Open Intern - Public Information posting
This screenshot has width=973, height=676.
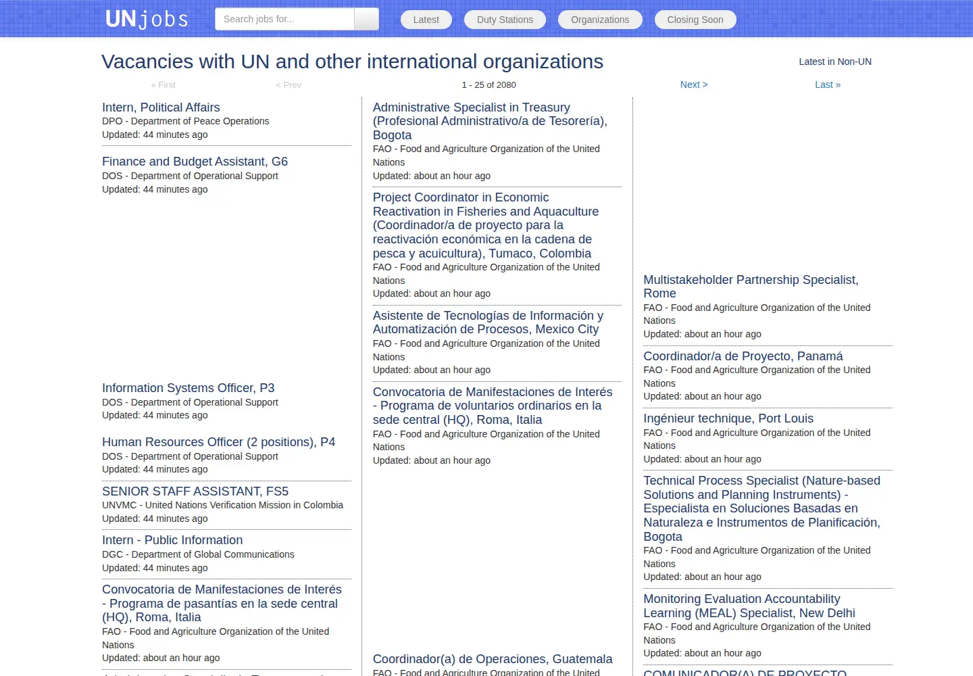172,540
